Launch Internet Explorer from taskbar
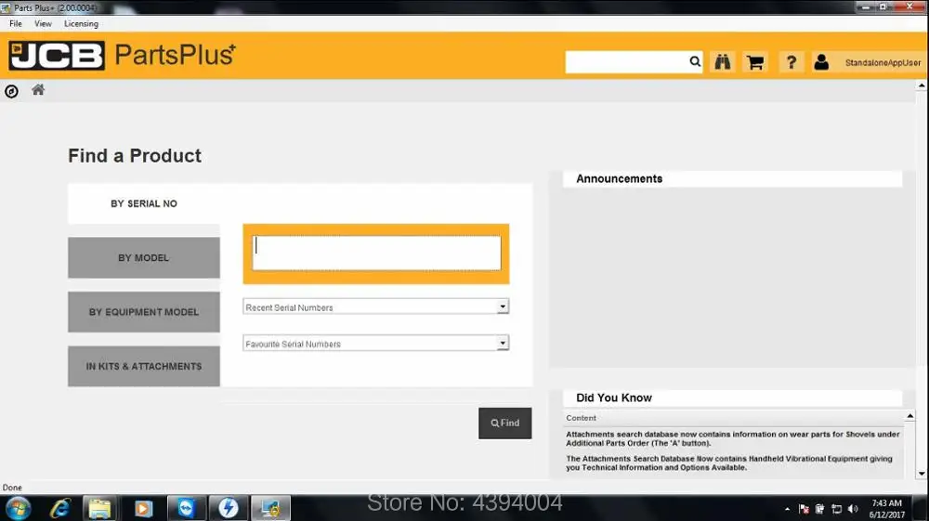 [60, 508]
